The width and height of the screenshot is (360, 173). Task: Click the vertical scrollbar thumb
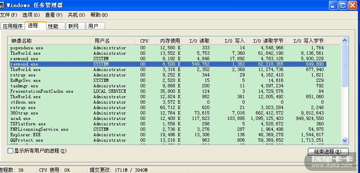[x=344, y=65]
